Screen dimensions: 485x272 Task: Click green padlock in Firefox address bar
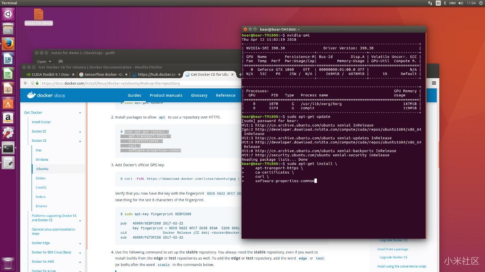[38, 83]
